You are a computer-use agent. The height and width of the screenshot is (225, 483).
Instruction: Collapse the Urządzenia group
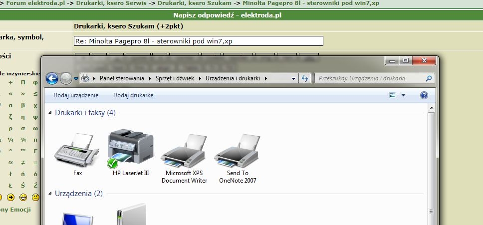[50, 194]
